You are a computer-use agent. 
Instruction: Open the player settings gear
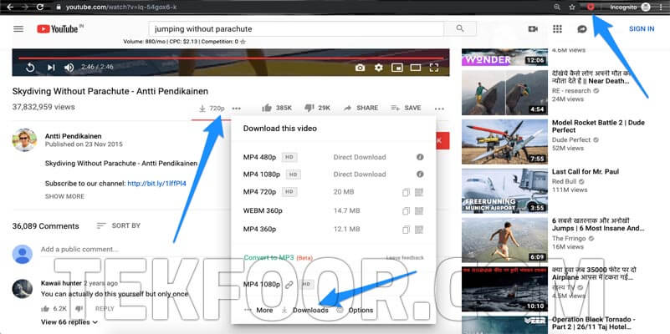pos(379,68)
